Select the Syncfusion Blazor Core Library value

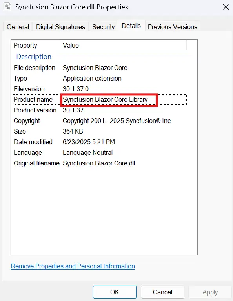[105, 99]
